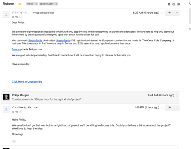Image resolution: width=191 pixels, height=149 pixels.
Task: Follow the Bstorm link
Action: (x=16, y=49)
